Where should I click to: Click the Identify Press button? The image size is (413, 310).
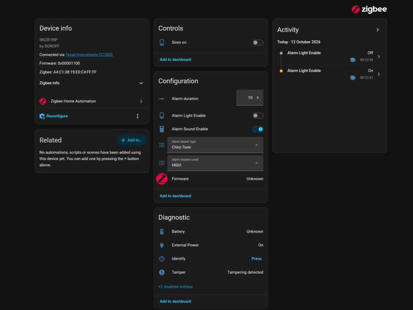256,259
